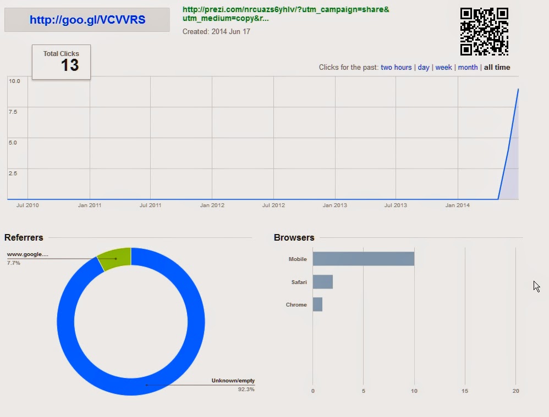The width and height of the screenshot is (549, 417).
Task: Click the Safari browser bar
Action: pyautogui.click(x=323, y=282)
